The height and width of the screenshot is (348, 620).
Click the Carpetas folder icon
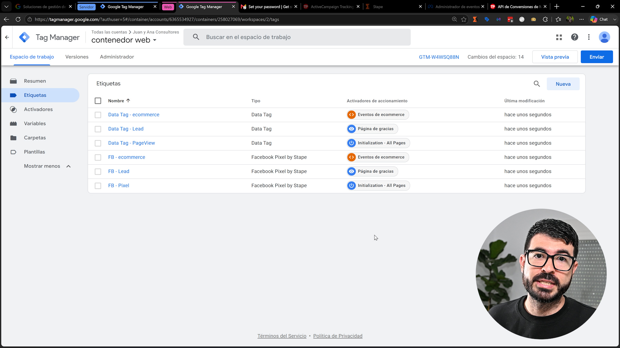(13, 138)
